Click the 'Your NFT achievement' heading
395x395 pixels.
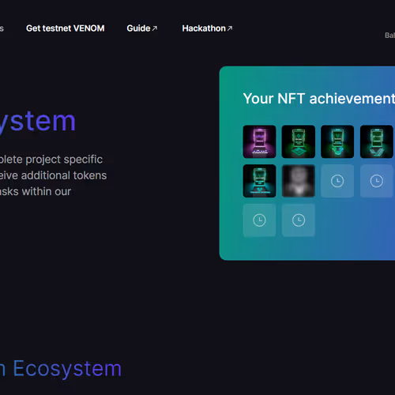pyautogui.click(x=319, y=99)
